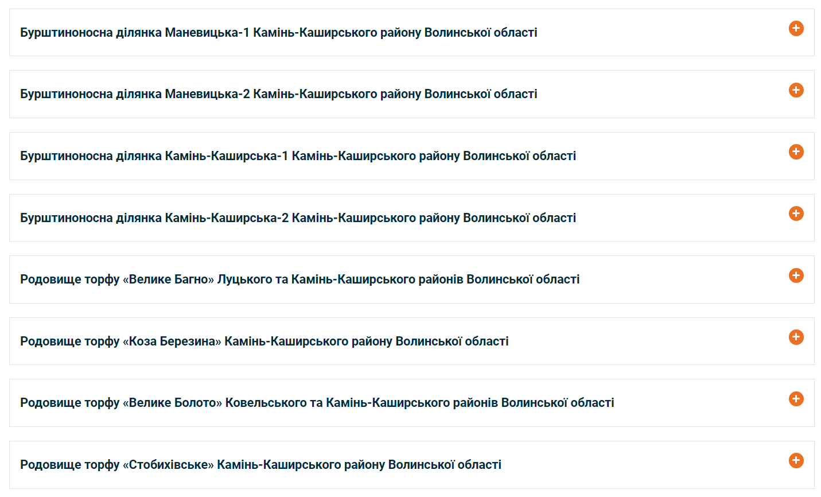Open the Родовище торфу «Стобихівське» heading text
The height and width of the screenshot is (497, 821).
pos(260,465)
